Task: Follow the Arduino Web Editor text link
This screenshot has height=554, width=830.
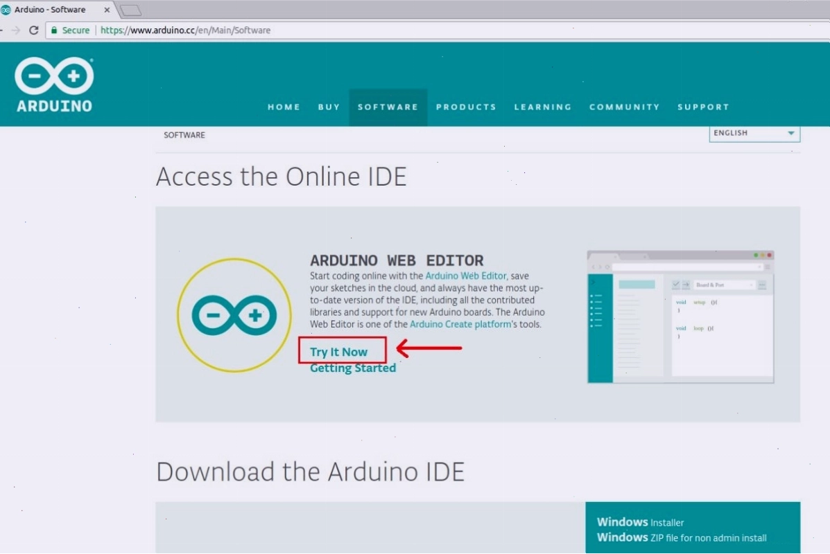Action: coord(466,276)
